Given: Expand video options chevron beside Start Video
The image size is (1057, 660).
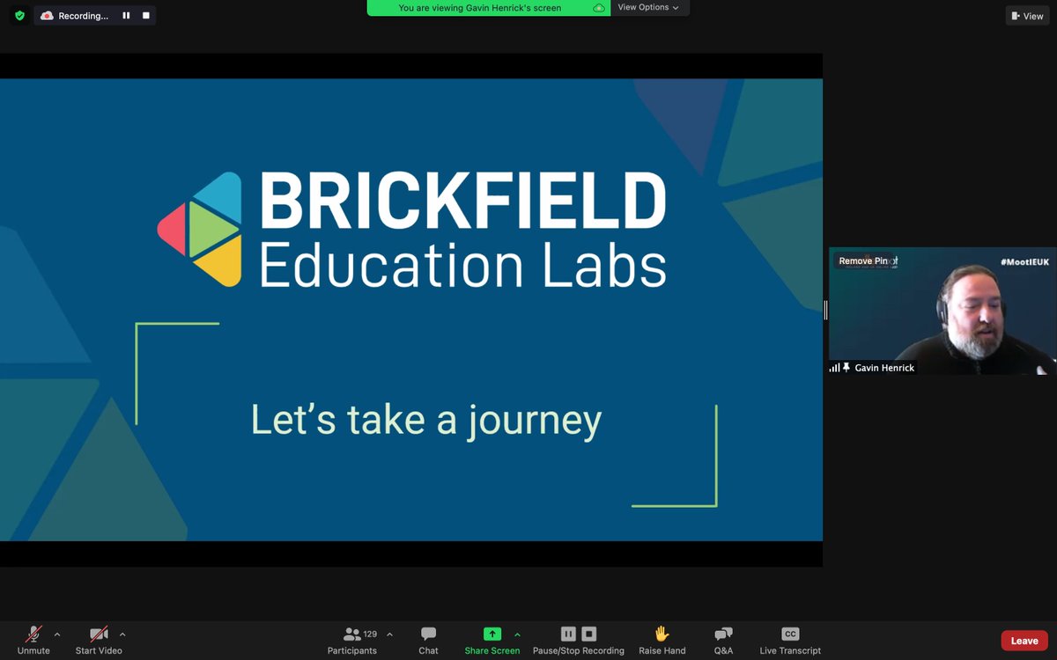Looking at the screenshot, I should (122, 634).
